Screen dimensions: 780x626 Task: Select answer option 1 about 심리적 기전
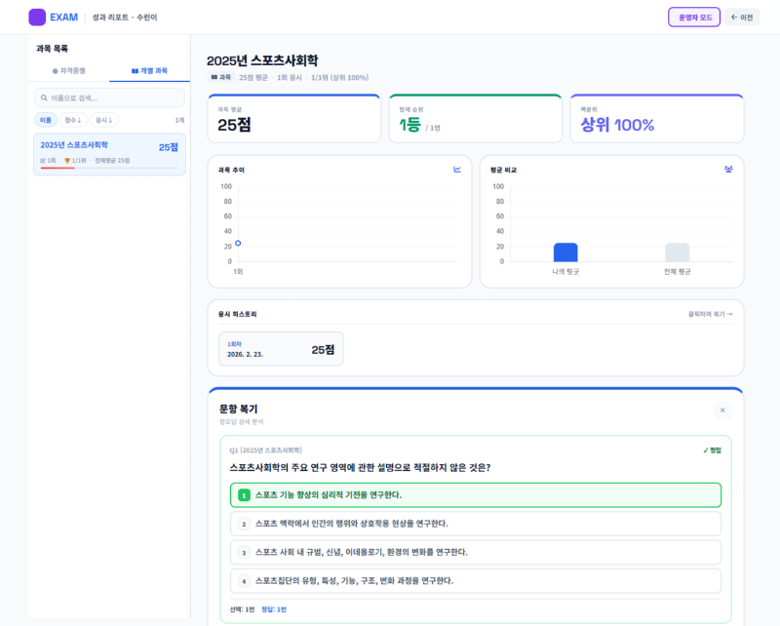[476, 495]
